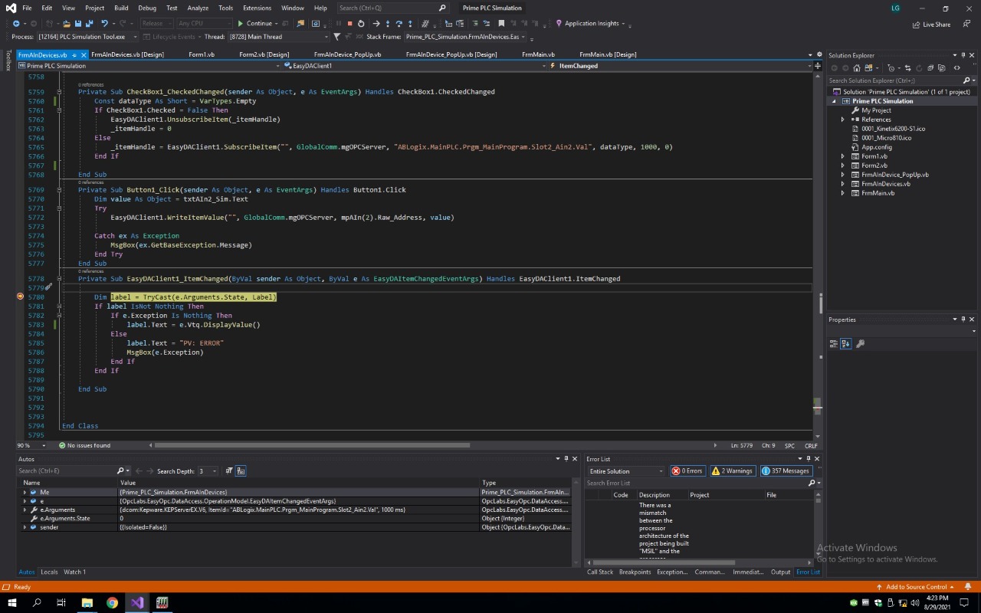Toggle the 0 Errors filter

[687, 471]
